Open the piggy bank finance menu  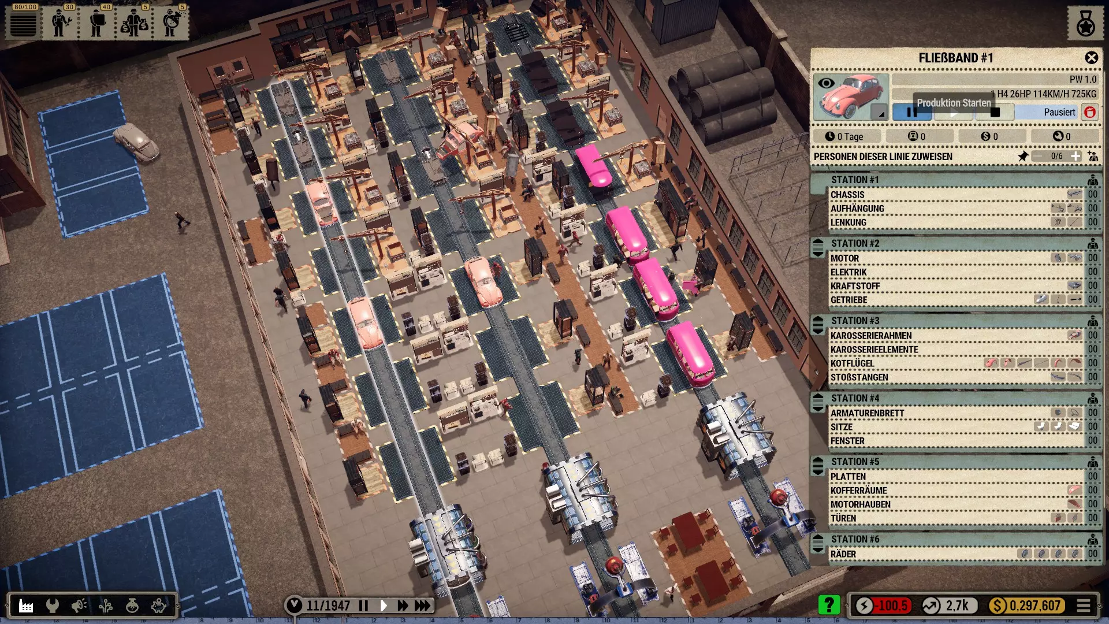tap(159, 606)
